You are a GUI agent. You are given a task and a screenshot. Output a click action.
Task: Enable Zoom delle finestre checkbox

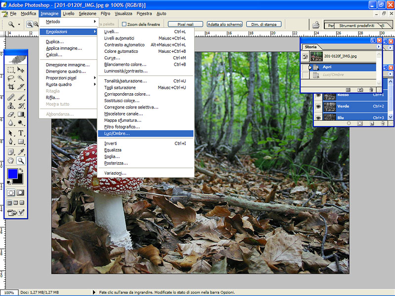click(124, 24)
